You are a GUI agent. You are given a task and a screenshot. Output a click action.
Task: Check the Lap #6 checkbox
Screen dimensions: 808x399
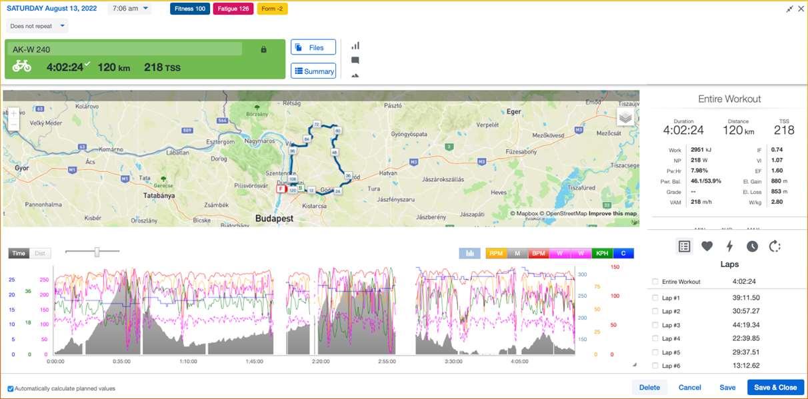click(655, 366)
